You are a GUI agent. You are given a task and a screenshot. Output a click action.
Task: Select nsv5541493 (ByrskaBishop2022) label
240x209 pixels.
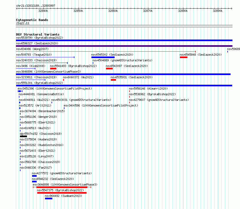pos(73,66)
